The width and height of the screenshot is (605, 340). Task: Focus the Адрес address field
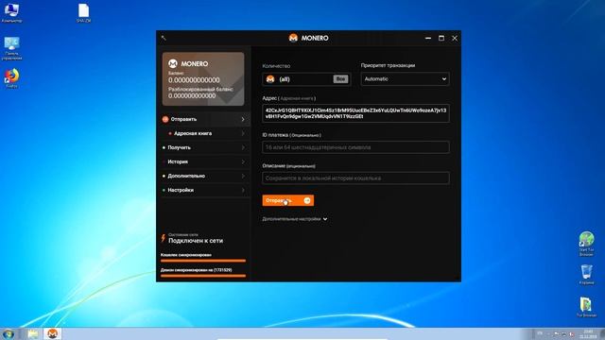(355, 113)
